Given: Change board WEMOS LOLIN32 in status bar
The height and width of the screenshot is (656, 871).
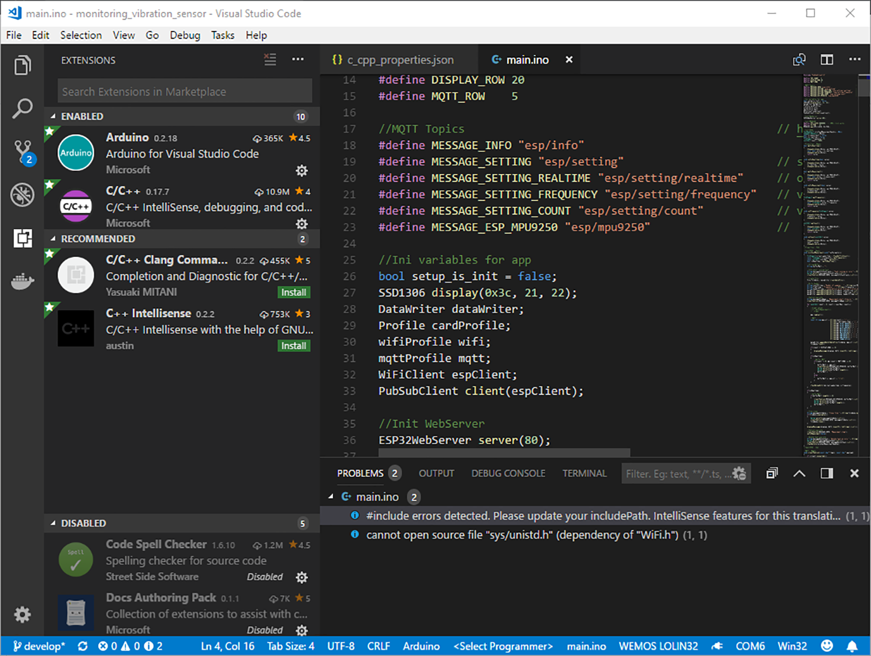Looking at the screenshot, I should click(658, 646).
